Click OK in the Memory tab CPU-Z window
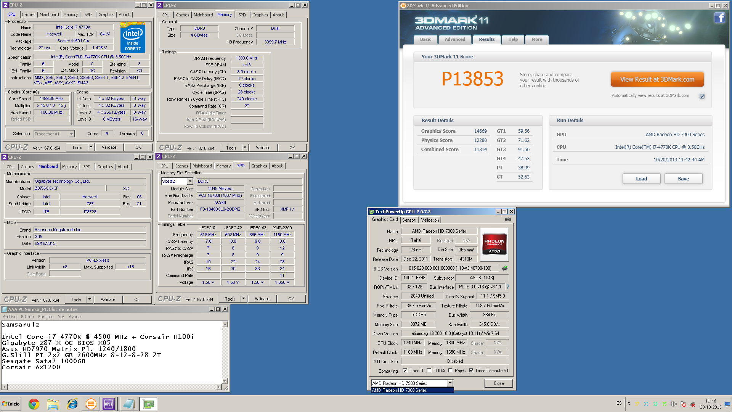The image size is (732, 412). pyautogui.click(x=292, y=148)
